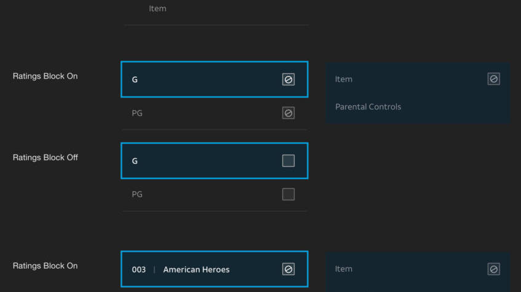Image resolution: width=521 pixels, height=292 pixels.
Task: Click the G label in the blocked ratings list
Action: tap(135, 79)
